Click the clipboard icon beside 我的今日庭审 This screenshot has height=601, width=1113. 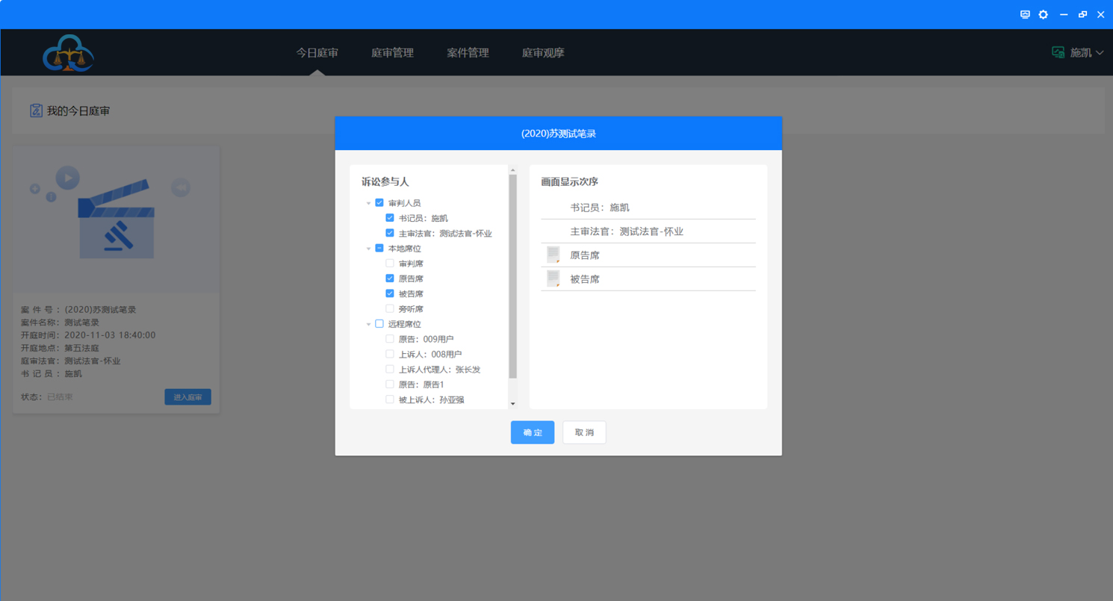(36, 110)
